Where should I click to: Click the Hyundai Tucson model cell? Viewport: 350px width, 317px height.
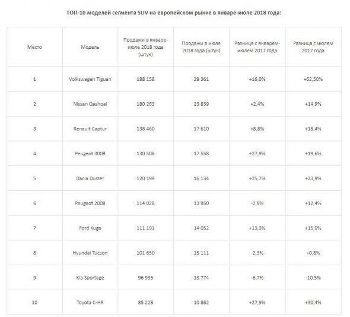(90, 253)
